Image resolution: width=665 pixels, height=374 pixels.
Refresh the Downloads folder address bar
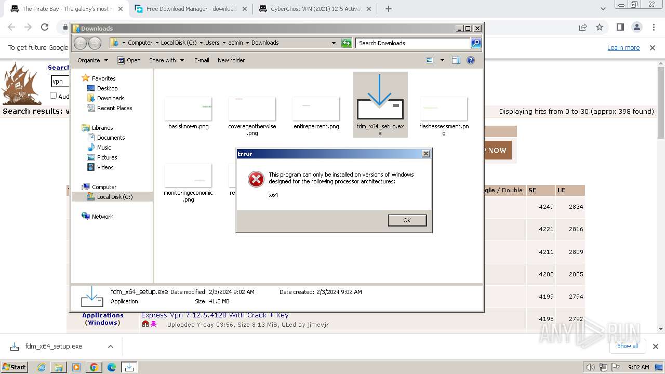click(347, 43)
